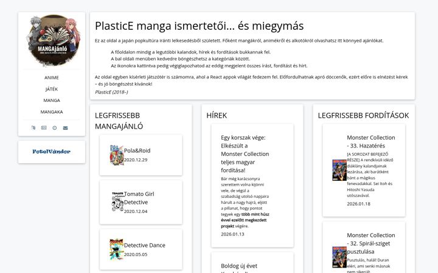Open 'Monster Collection - 33. Hazatérés' title
This screenshot has height=273, width=438.
[x=371, y=141]
